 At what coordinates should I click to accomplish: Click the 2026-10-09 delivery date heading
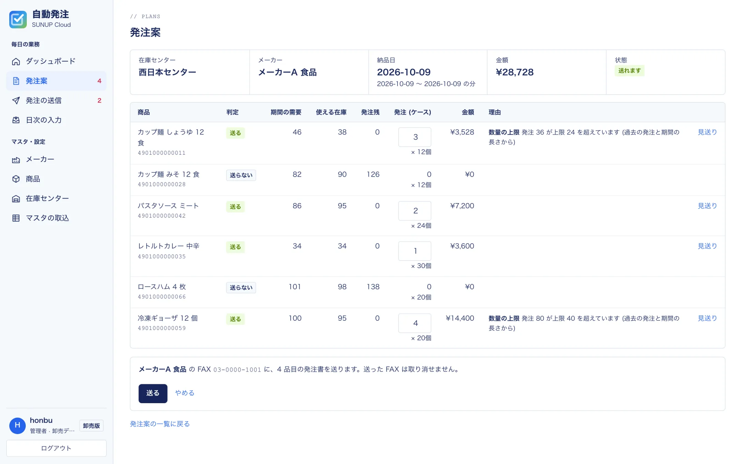(404, 72)
